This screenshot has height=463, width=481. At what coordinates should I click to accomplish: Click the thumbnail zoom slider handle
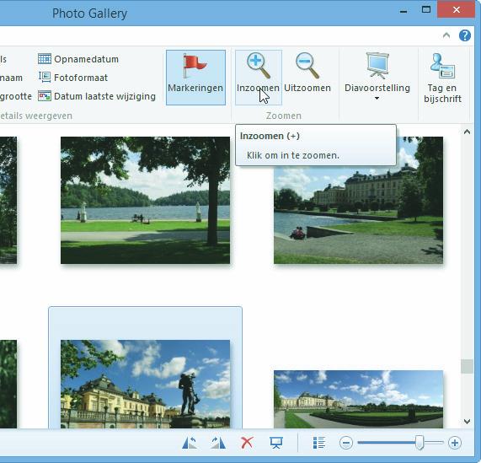[x=420, y=443]
